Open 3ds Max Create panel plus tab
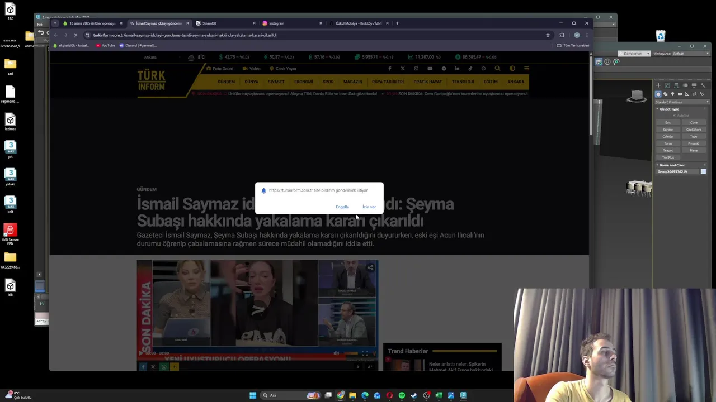The width and height of the screenshot is (716, 402). [658, 85]
